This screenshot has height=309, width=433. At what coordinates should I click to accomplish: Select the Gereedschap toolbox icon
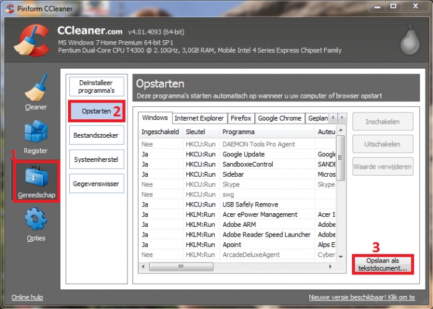pos(36,176)
